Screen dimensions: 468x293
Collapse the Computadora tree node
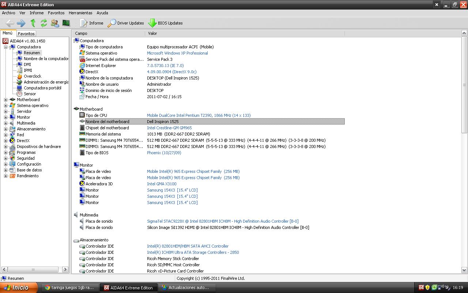5,47
